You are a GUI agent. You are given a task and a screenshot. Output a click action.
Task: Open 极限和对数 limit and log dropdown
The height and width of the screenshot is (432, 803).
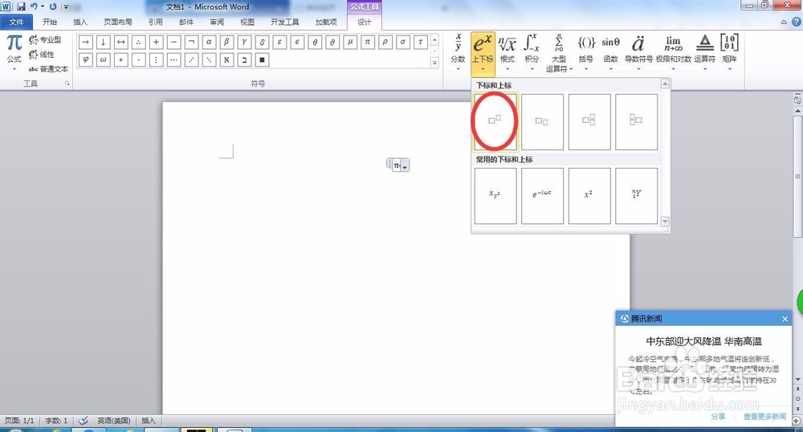pyautogui.click(x=674, y=53)
